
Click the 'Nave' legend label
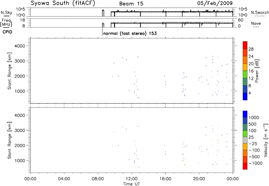[256, 24]
